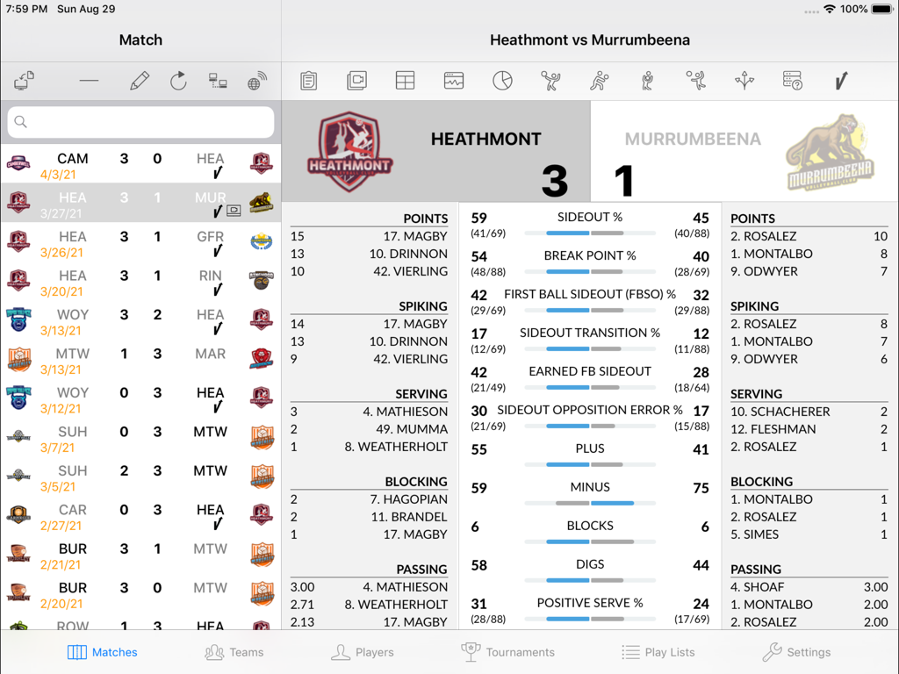The width and height of the screenshot is (899, 674).
Task: Open the WOY vs HEA 3/13/21 match
Action: click(x=140, y=323)
